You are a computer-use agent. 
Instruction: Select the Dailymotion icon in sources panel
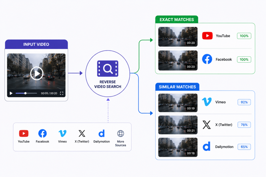(102, 133)
